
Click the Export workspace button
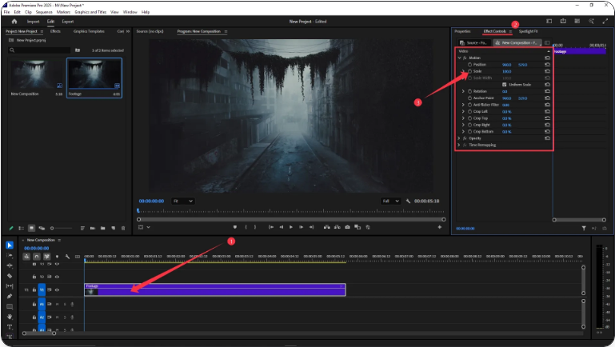(x=68, y=21)
